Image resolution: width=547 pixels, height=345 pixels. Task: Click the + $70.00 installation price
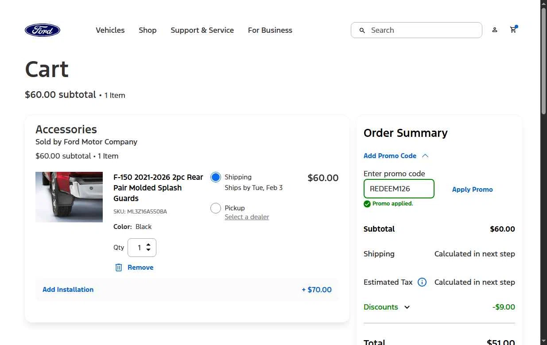click(x=317, y=290)
